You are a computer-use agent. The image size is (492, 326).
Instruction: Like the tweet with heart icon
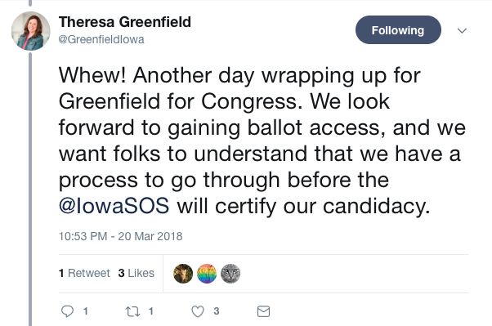198,311
